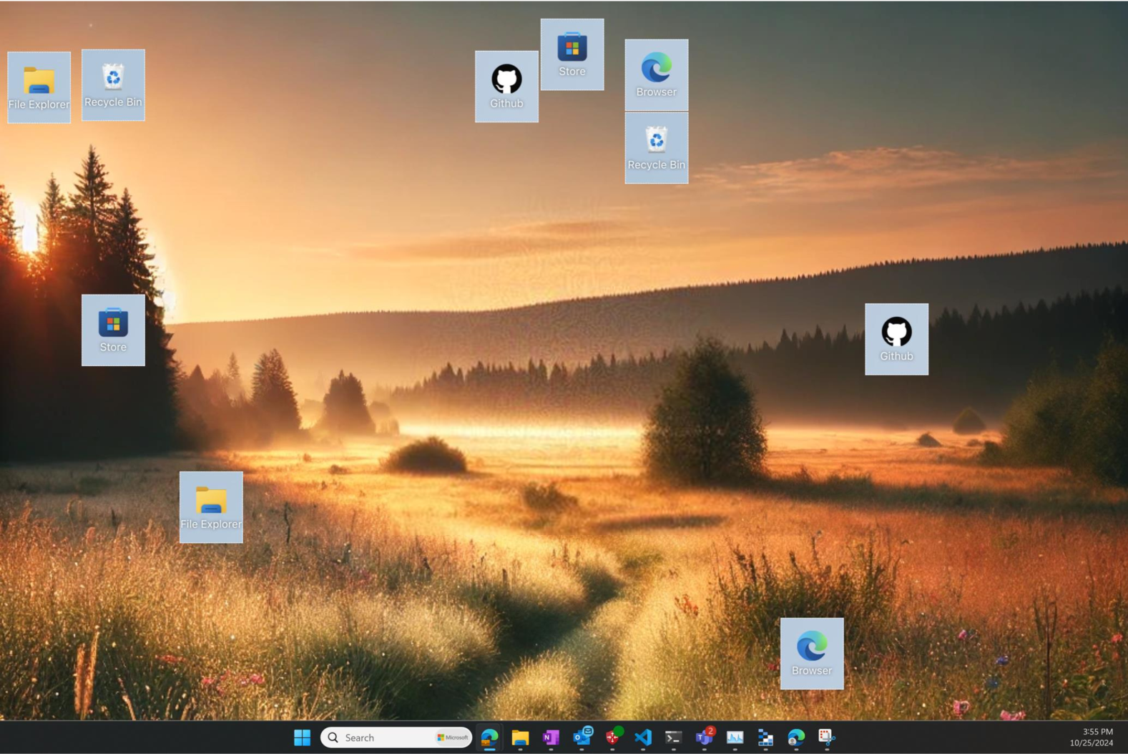Launch the Github icon over the distant forest
Viewport: 1128px width, 756px height.
pos(896,339)
